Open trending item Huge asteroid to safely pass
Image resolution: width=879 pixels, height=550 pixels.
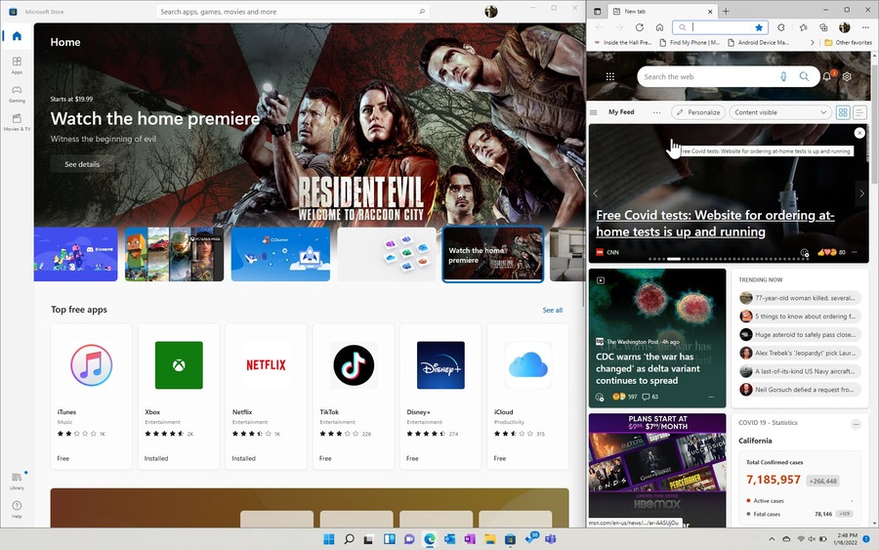(x=799, y=335)
